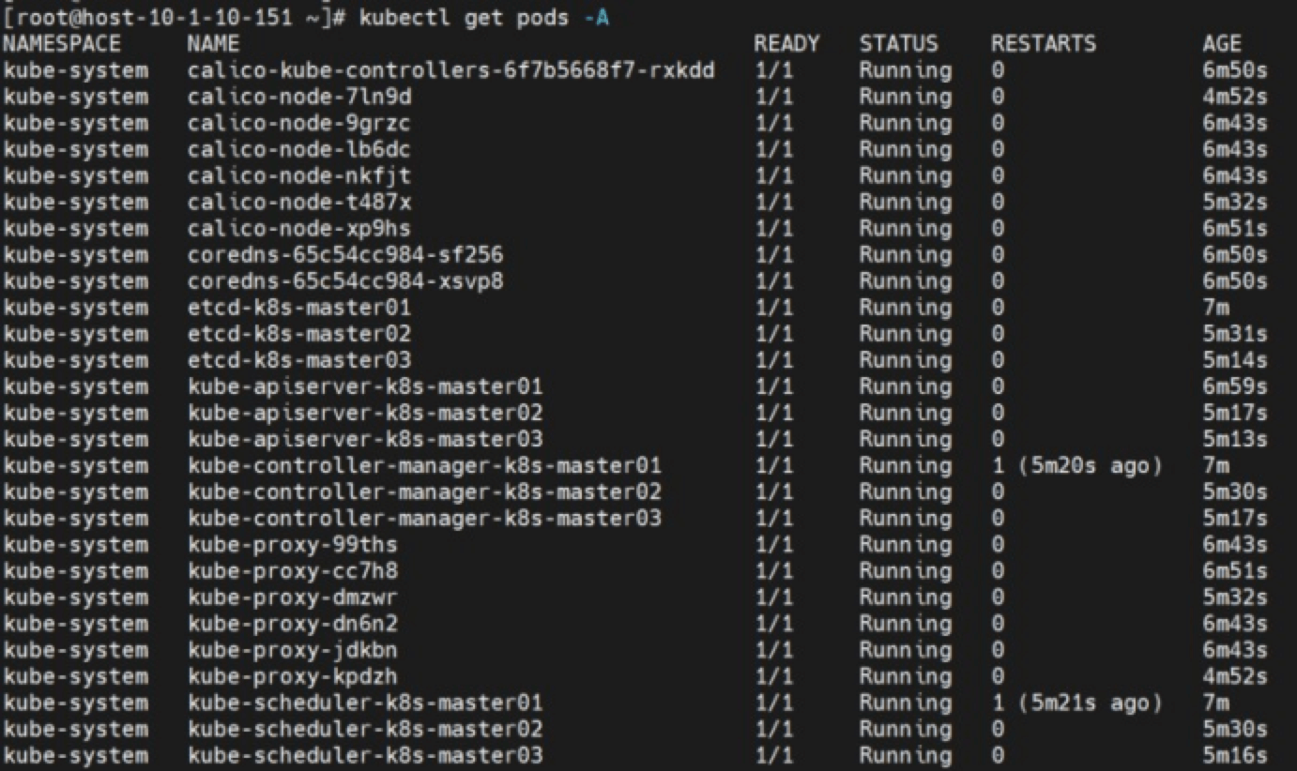The image size is (1297, 771).
Task: Click the READY column header
Action: click(x=786, y=44)
